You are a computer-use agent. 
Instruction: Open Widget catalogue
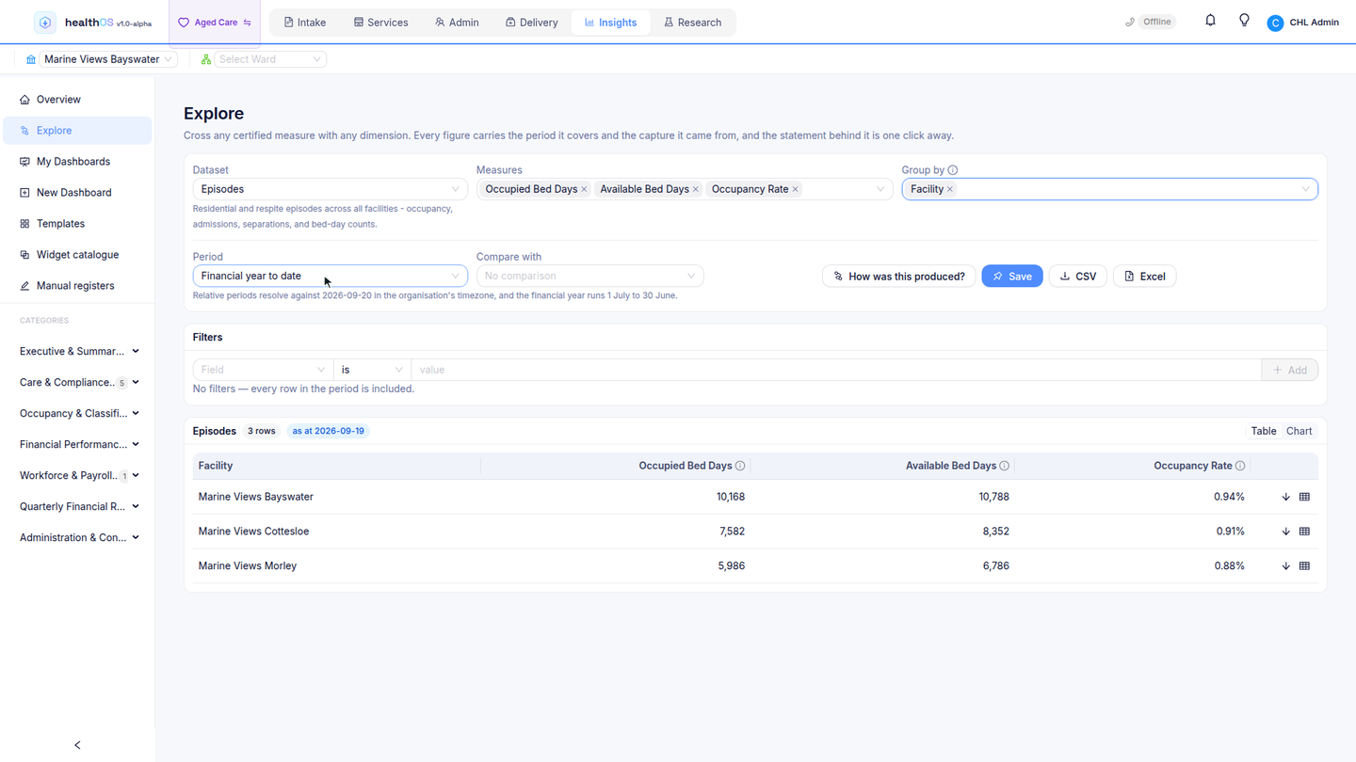pyautogui.click(x=77, y=255)
